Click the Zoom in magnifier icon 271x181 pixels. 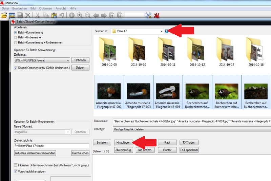[80, 15]
